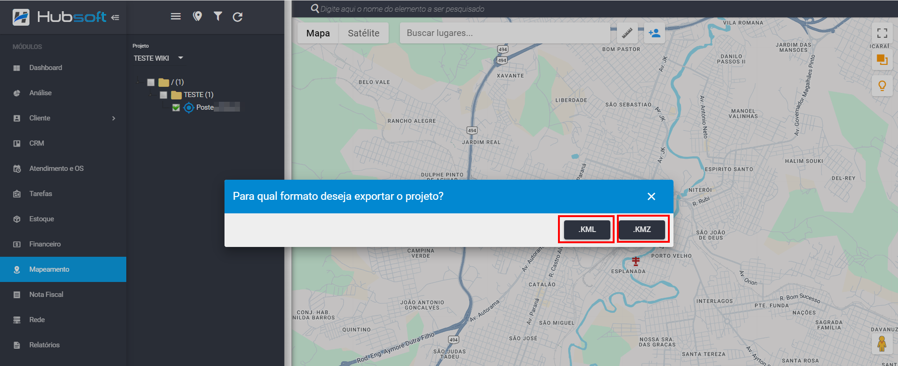Click the search magnifier icon in the top bar
Viewport: 898px width, 366px height.
(315, 8)
